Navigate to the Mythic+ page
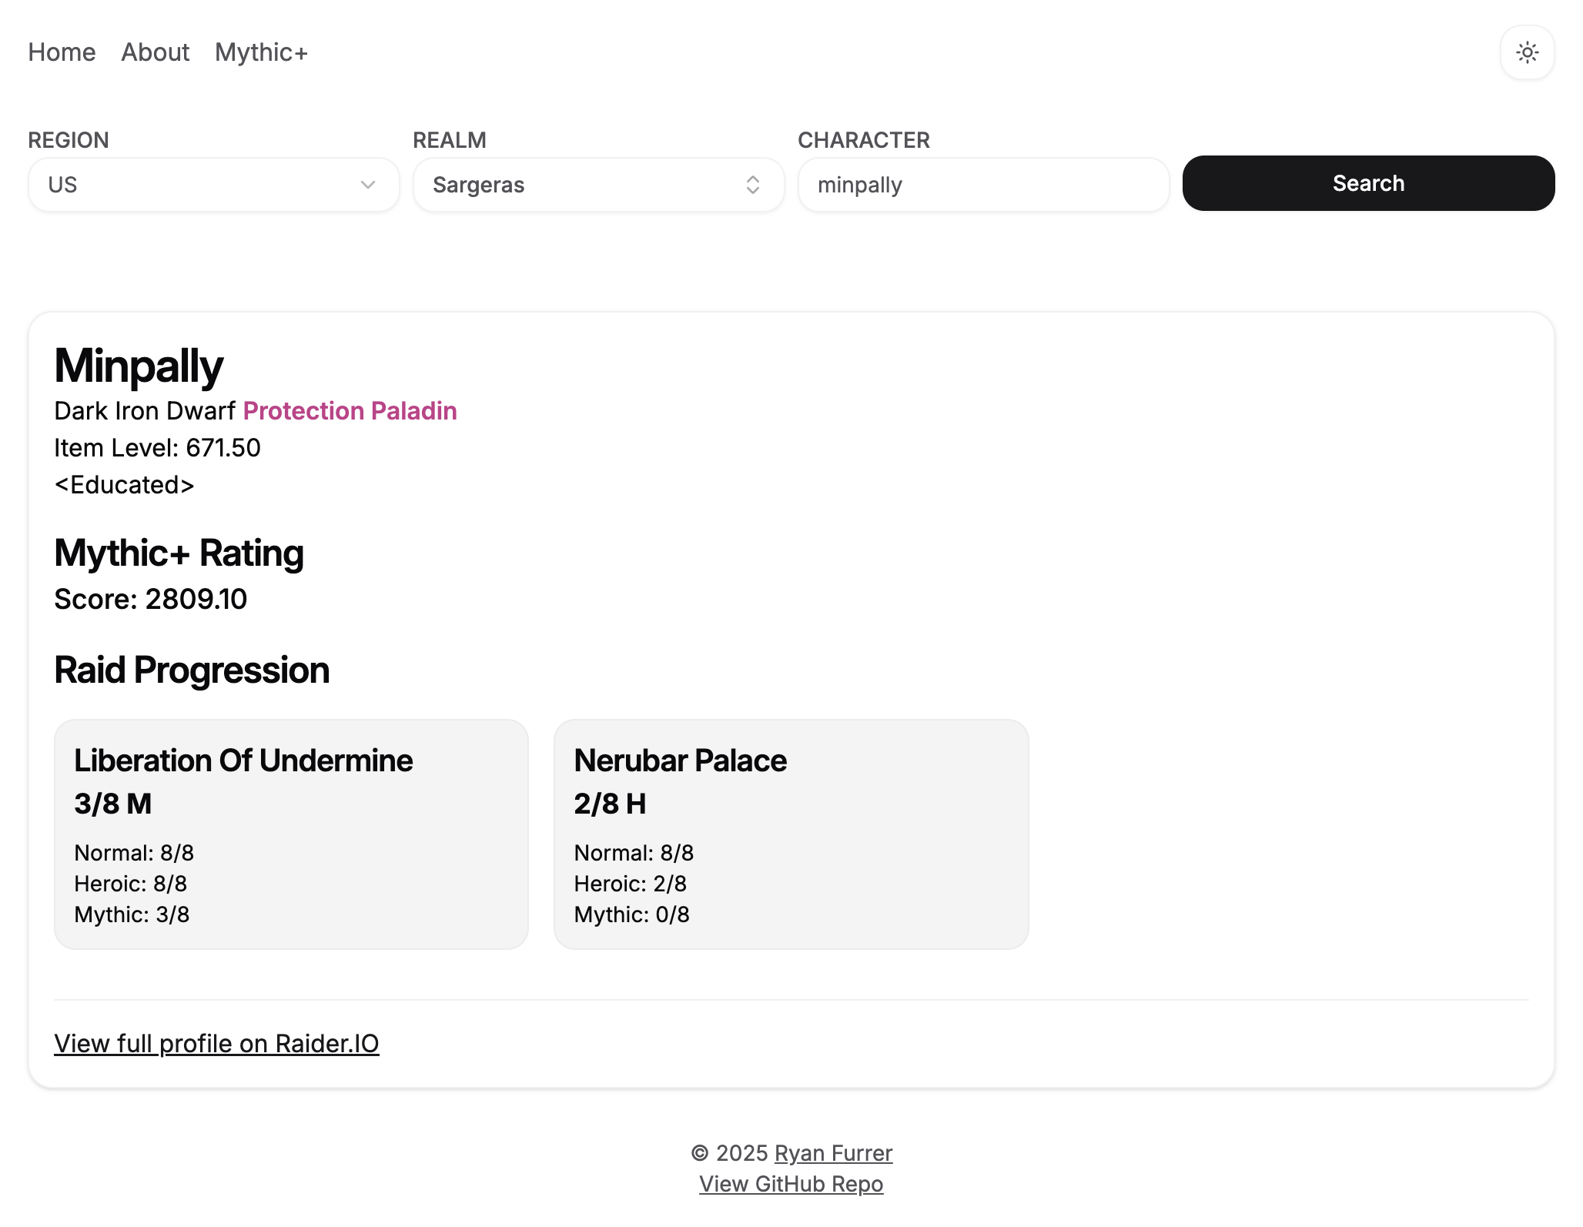This screenshot has width=1583, height=1227. [x=261, y=52]
